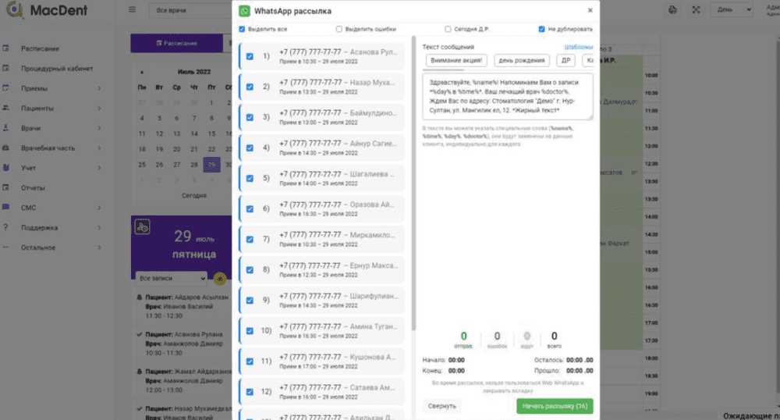This screenshot has width=780, height=420.
Task: Click the Отчеты sidebar icon
Action: click(x=6, y=188)
